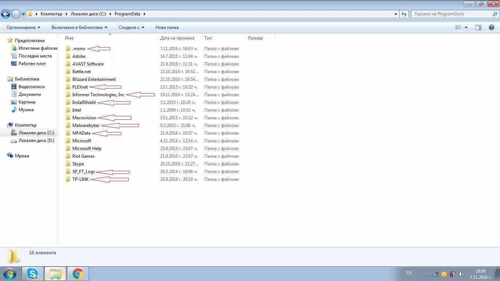Open Работен плот in the sidebar

[x=32, y=64]
